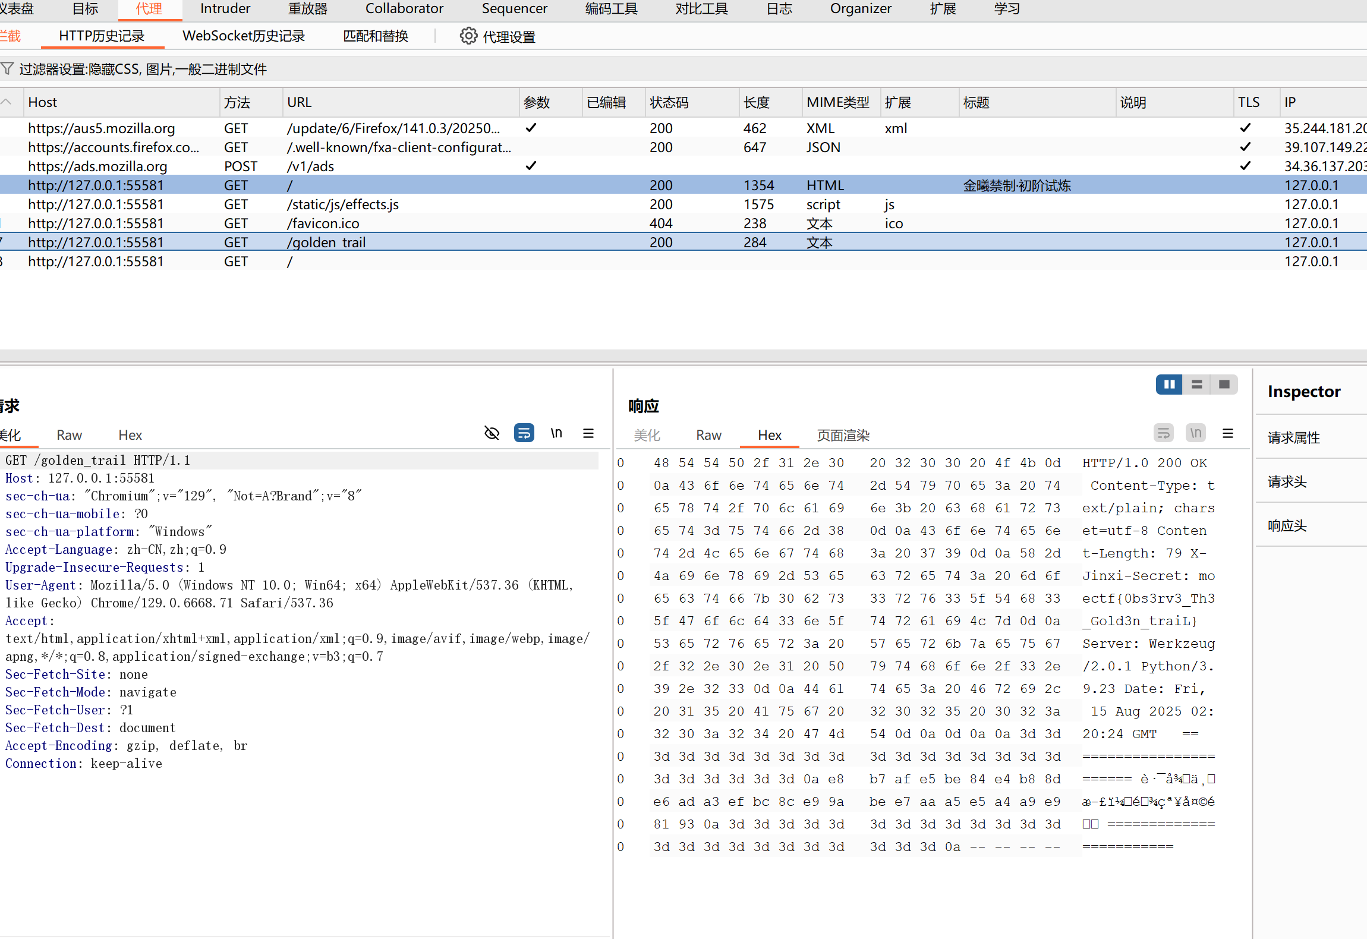Toggle hide non-printable characters eye icon in request
This screenshot has height=939, width=1367.
(492, 433)
